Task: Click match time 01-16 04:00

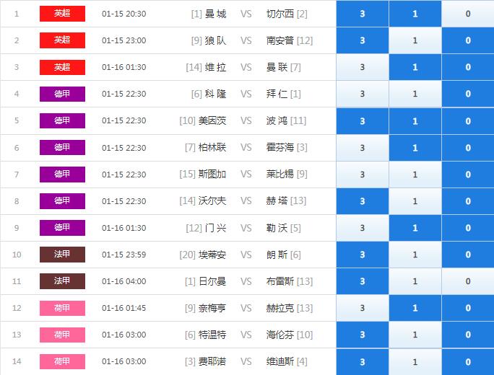Action: pyautogui.click(x=124, y=281)
